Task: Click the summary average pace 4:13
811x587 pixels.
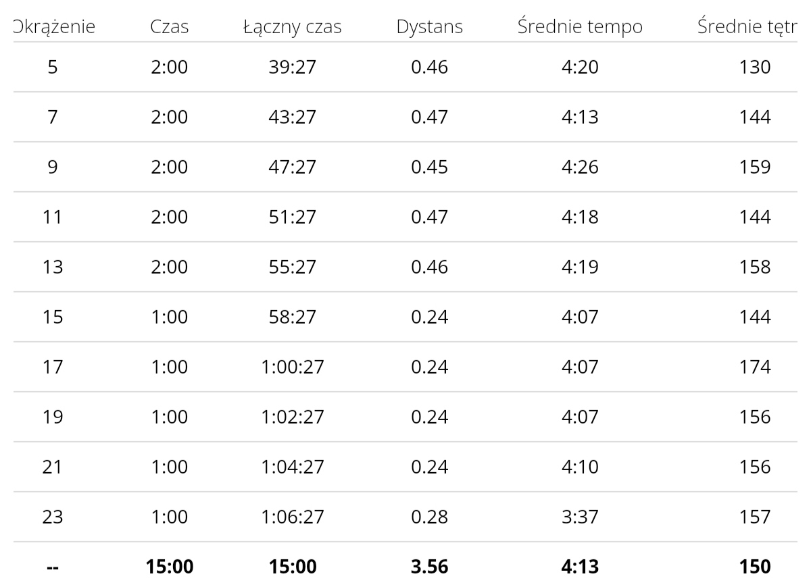Action: tap(580, 567)
